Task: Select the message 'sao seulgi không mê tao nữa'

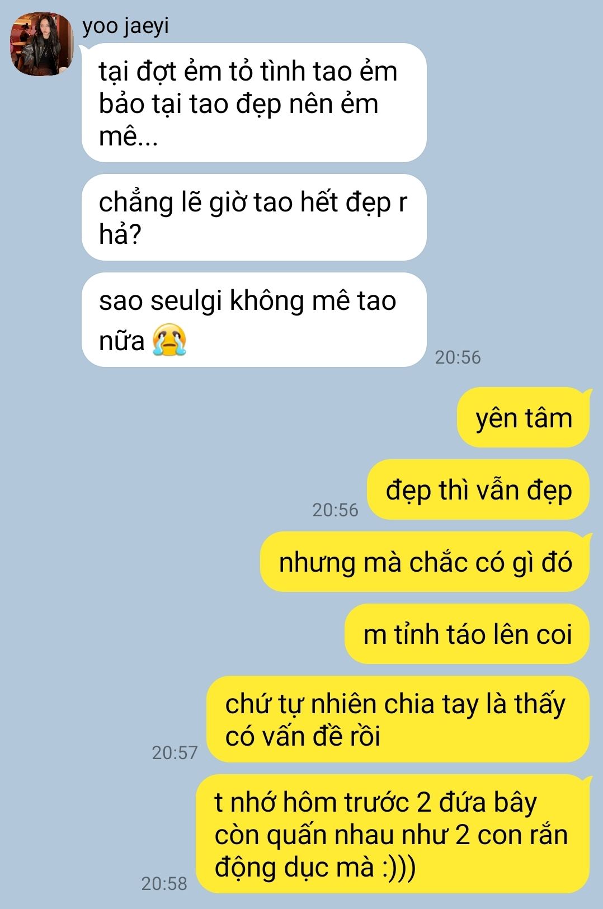Action: pos(254,320)
